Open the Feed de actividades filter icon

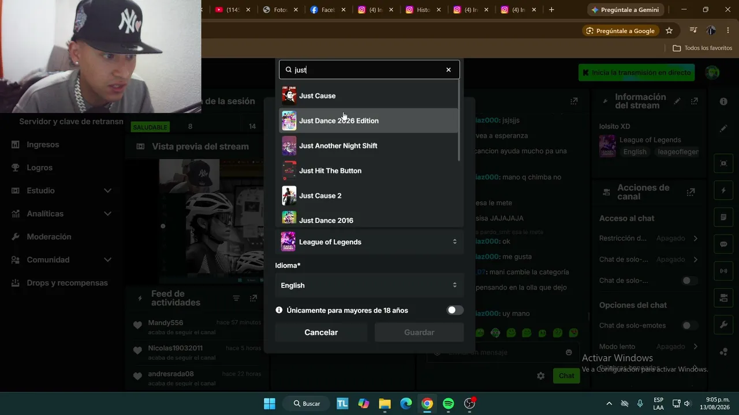coord(236,298)
